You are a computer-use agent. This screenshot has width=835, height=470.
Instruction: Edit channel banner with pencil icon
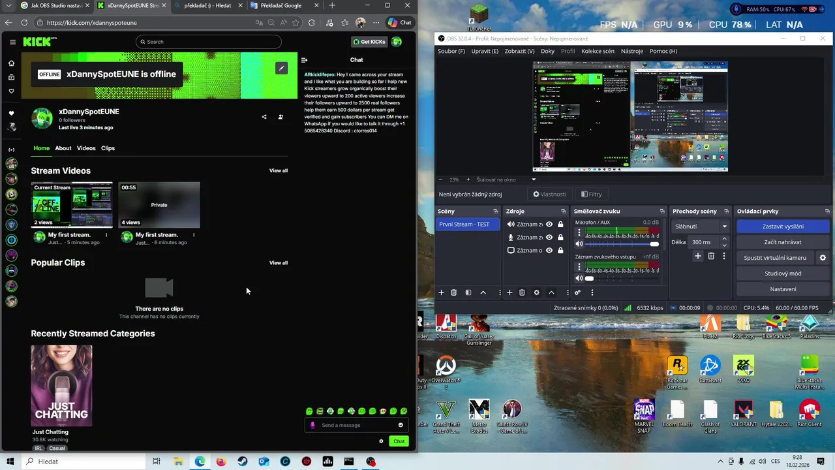(281, 68)
